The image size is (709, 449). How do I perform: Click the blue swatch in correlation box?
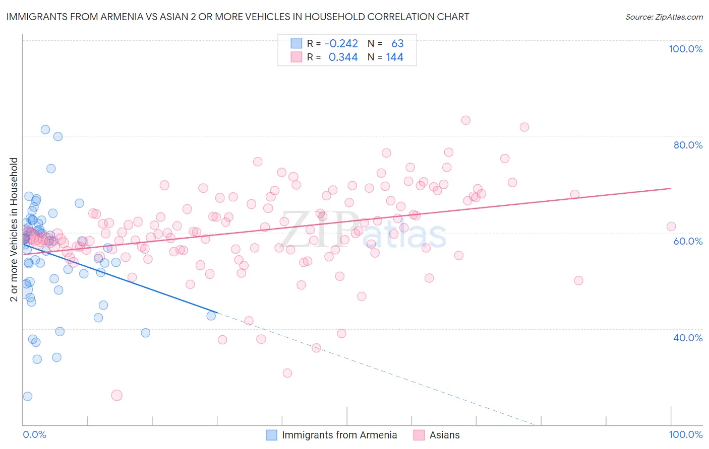(x=296, y=43)
